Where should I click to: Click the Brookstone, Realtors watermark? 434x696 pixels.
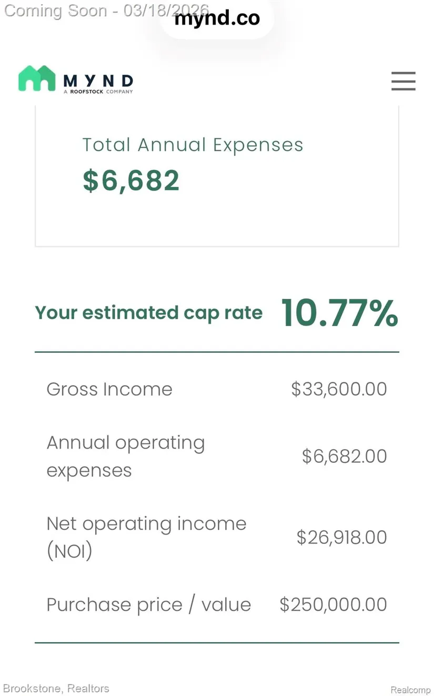click(56, 688)
